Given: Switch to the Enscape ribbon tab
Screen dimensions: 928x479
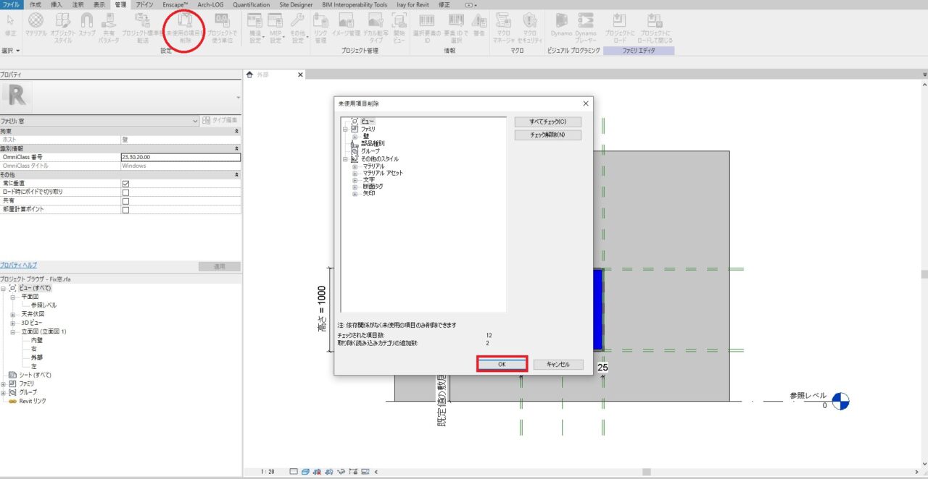Looking at the screenshot, I should 175,4.
